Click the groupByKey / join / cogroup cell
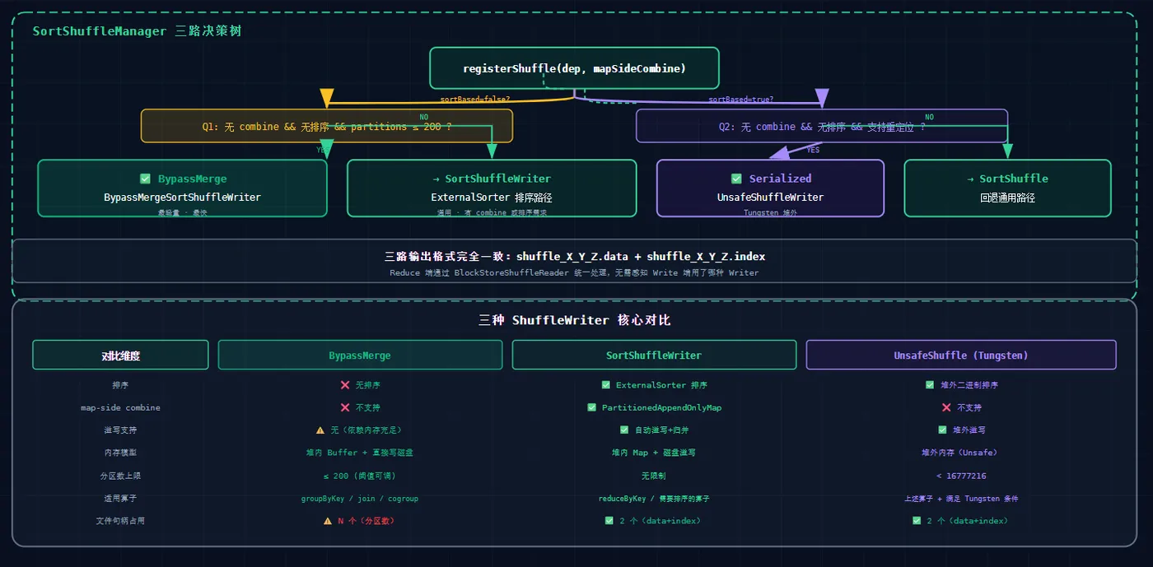Image resolution: width=1153 pixels, height=567 pixels. (360, 498)
